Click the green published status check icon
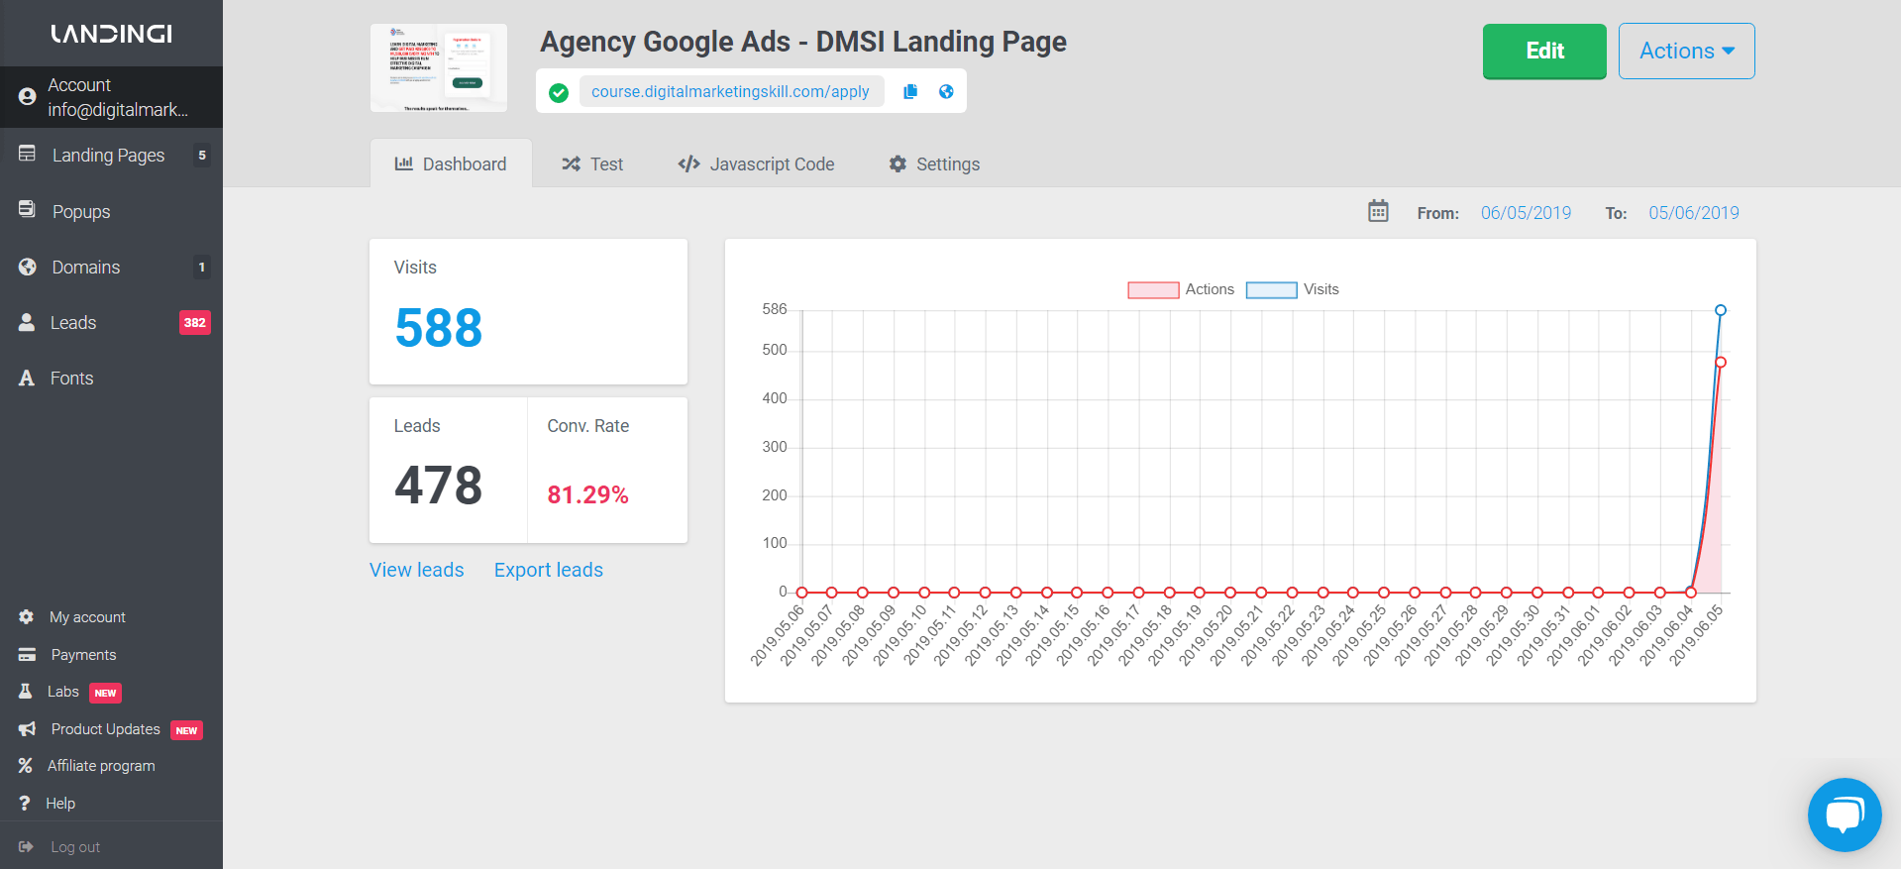Image resolution: width=1901 pixels, height=869 pixels. [x=559, y=92]
